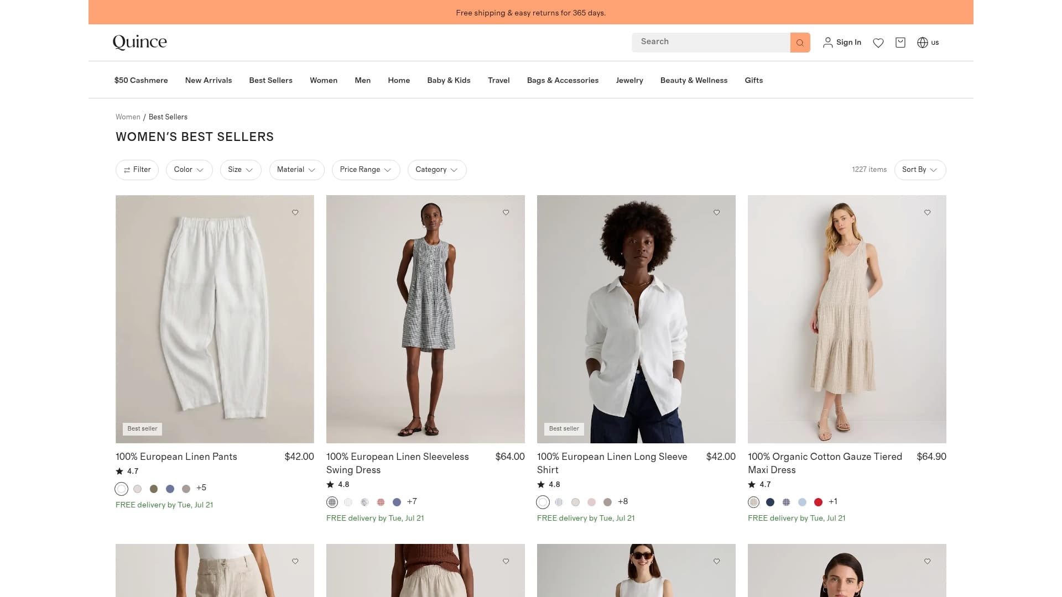Select pink swatch for Long Sleeve Shirt
Screen dimensions: 1062x597
click(x=591, y=502)
